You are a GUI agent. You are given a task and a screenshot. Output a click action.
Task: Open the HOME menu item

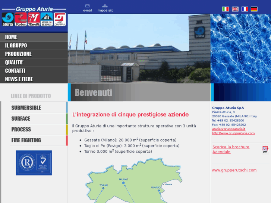pyautogui.click(x=34, y=37)
